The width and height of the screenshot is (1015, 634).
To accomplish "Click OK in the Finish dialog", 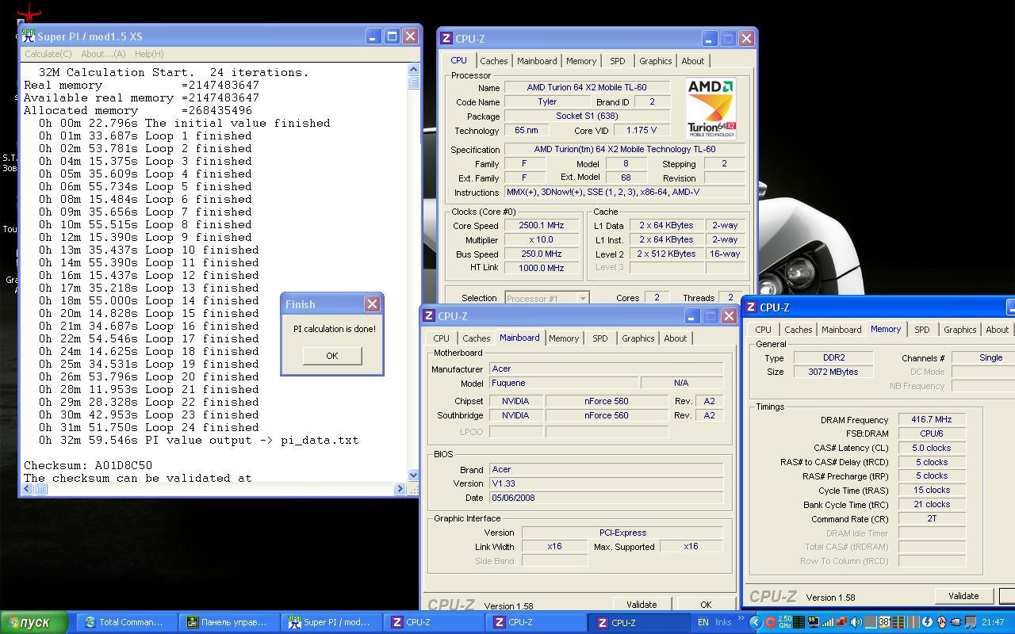I will pos(331,355).
